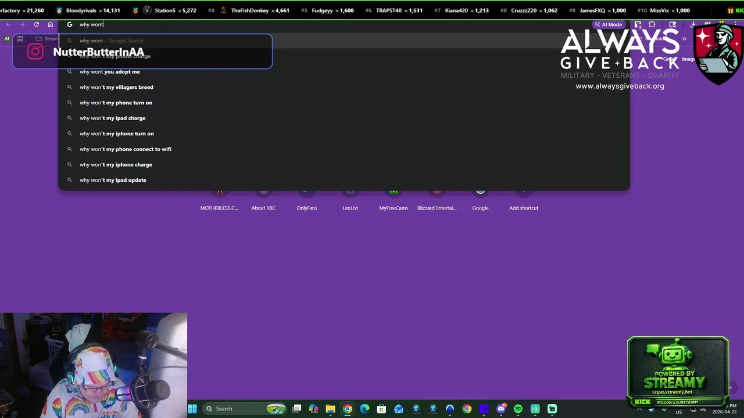
Task: Select suggestion 'why won't my iphone turn on'
Action: tap(344, 134)
